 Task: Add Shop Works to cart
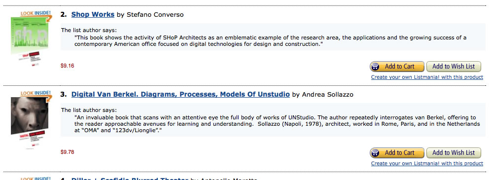397,67
